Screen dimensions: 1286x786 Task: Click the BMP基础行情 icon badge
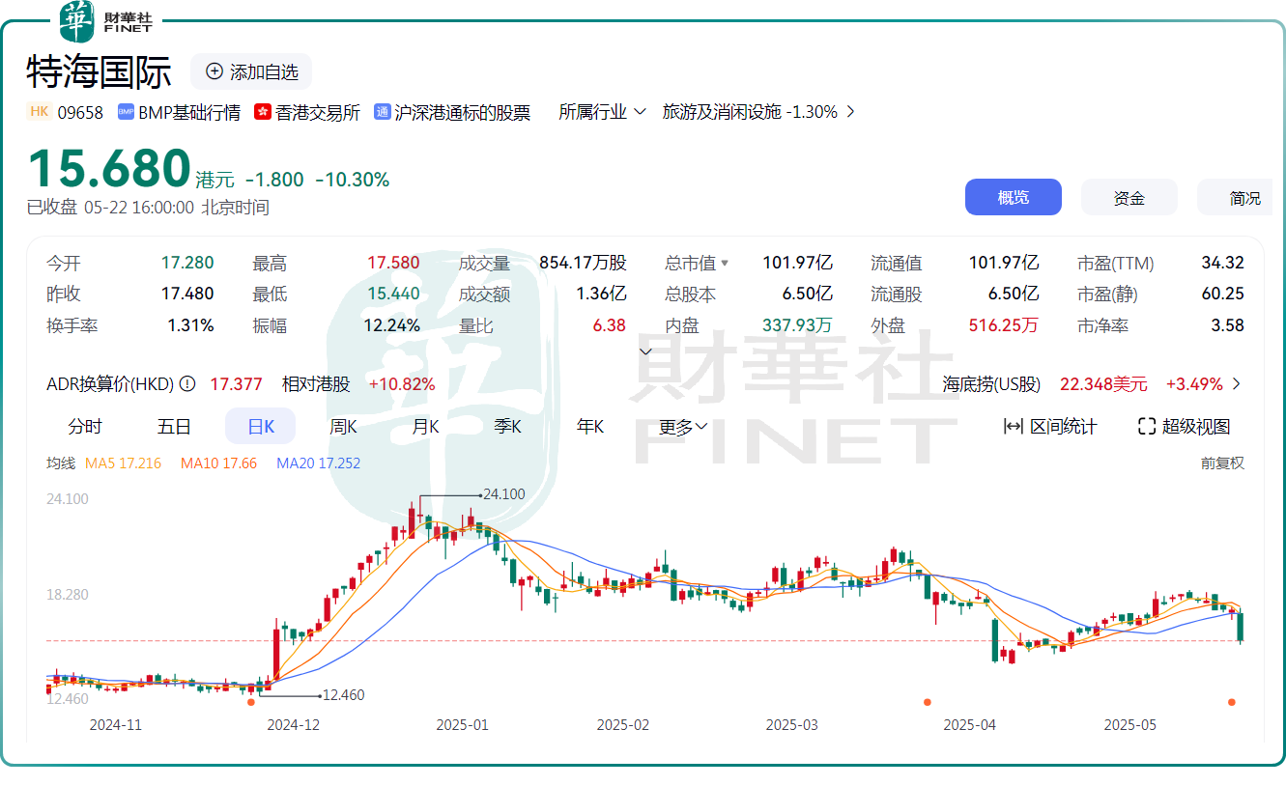(126, 112)
